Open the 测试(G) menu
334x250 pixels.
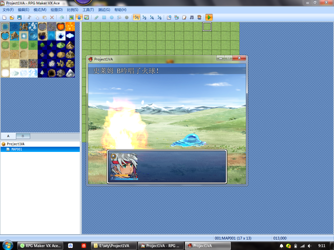click(104, 10)
